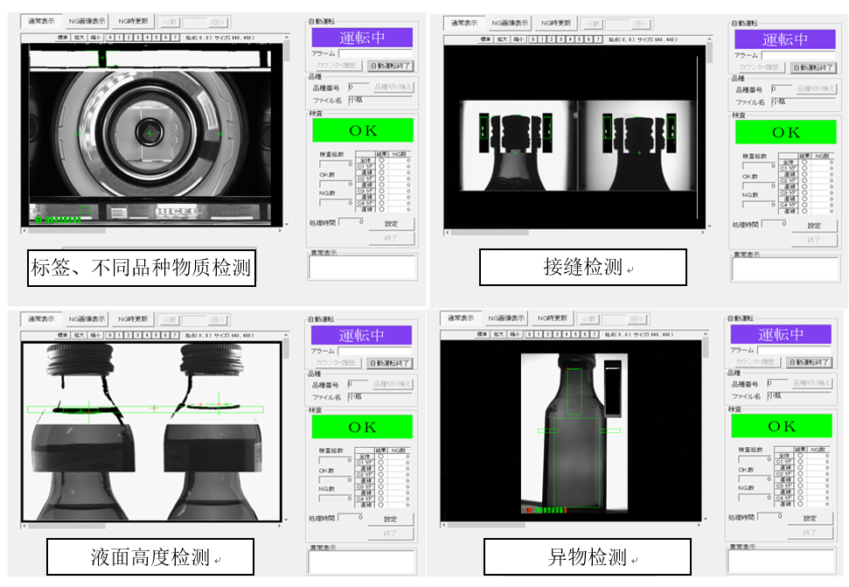Click the 運転中 banner in the 接缝检测 panel
The image size is (849, 587).
pyautogui.click(x=785, y=39)
